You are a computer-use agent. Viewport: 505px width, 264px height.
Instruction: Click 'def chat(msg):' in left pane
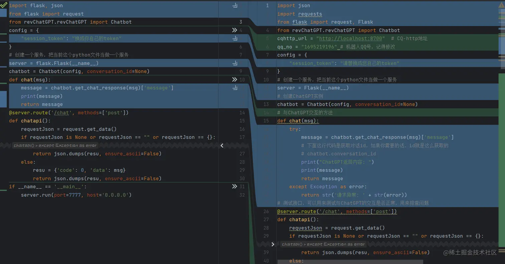(30, 79)
